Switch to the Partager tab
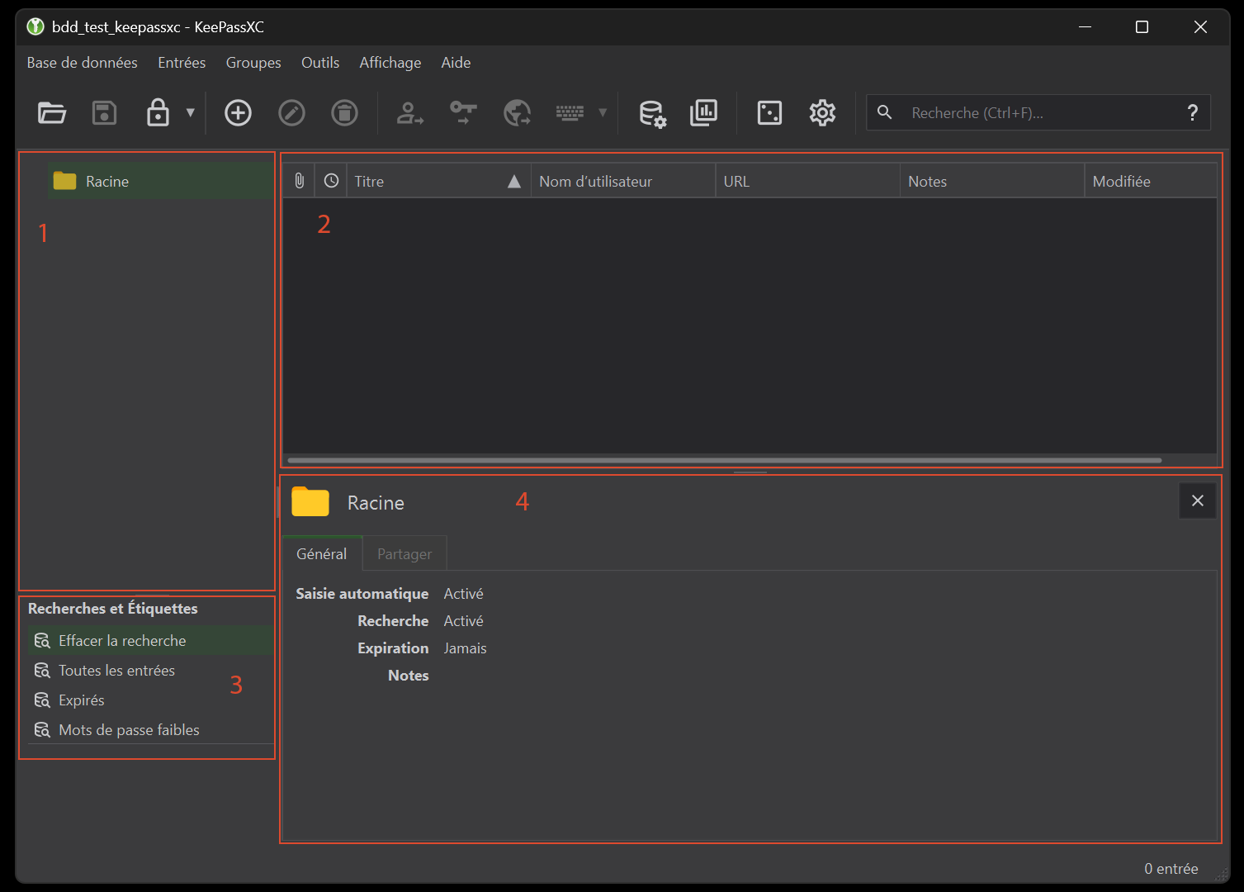 [404, 553]
